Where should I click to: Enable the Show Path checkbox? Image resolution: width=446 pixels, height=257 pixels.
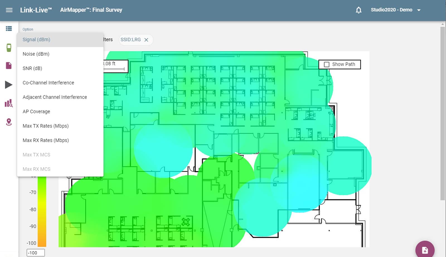coord(326,64)
